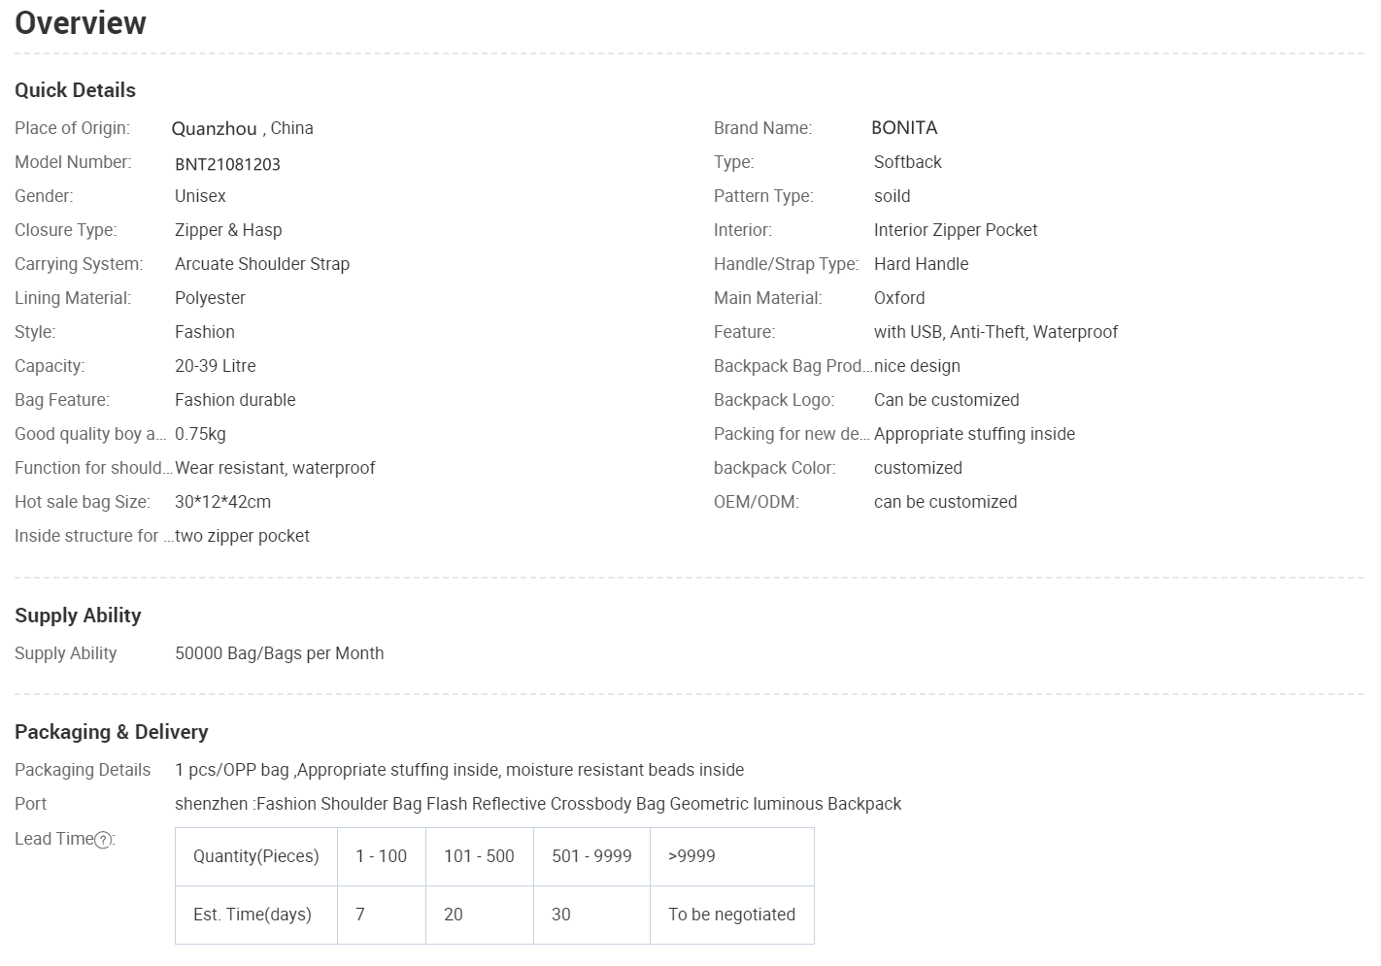Click the Quick Details section heading
The width and height of the screenshot is (1381, 966).
[75, 90]
